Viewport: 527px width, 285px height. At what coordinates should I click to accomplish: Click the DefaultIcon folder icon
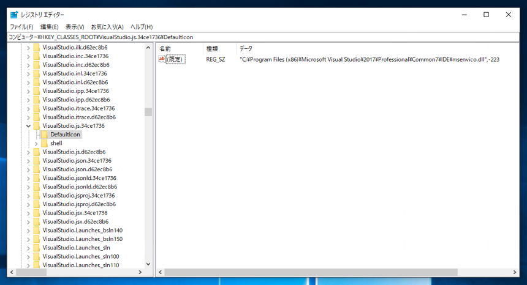[44, 135]
